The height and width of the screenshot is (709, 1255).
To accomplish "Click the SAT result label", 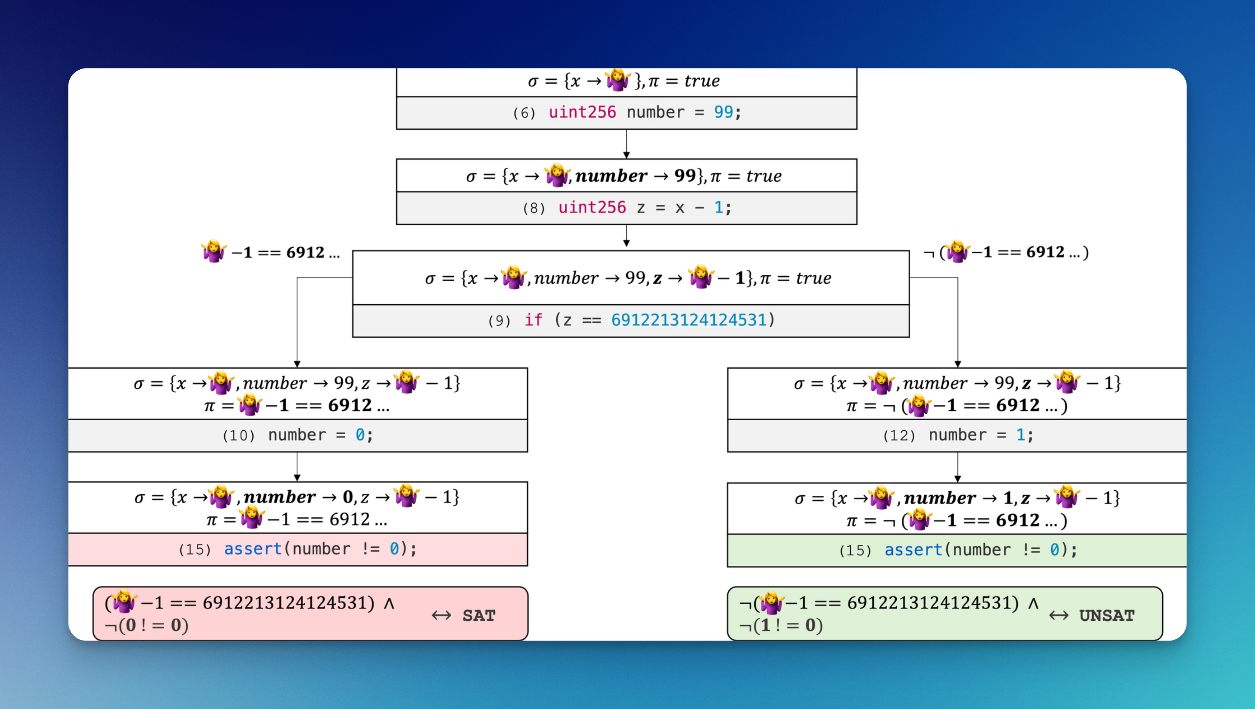I will (x=479, y=616).
